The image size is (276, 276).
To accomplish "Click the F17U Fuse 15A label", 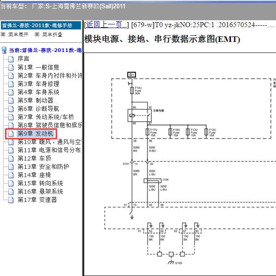I will coord(154,132).
